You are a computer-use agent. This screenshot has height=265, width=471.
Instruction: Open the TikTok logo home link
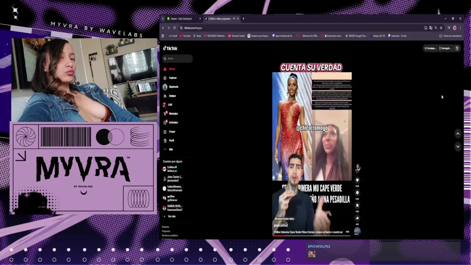point(170,48)
